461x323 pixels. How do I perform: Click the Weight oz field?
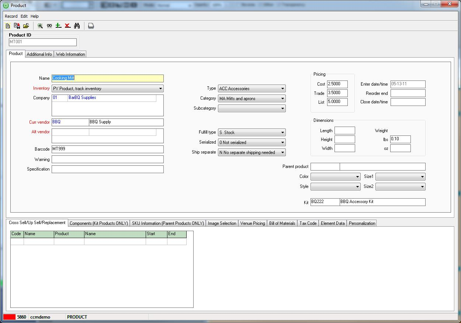(x=401, y=148)
